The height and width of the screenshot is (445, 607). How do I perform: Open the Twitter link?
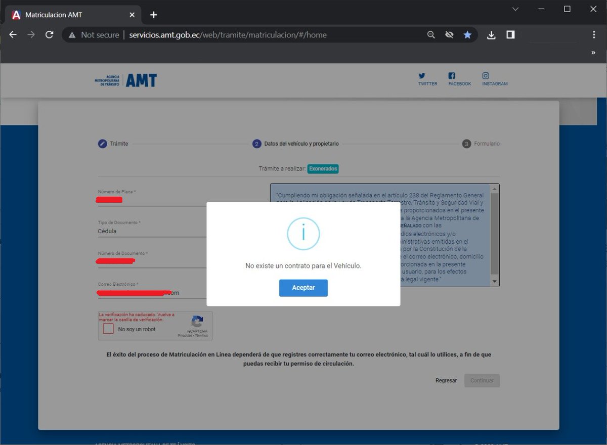pyautogui.click(x=427, y=79)
